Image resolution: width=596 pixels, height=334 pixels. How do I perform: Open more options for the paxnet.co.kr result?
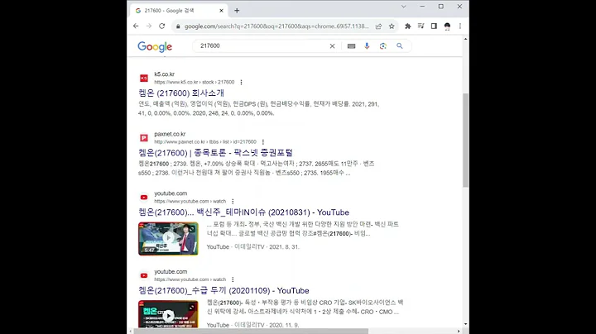pos(262,142)
